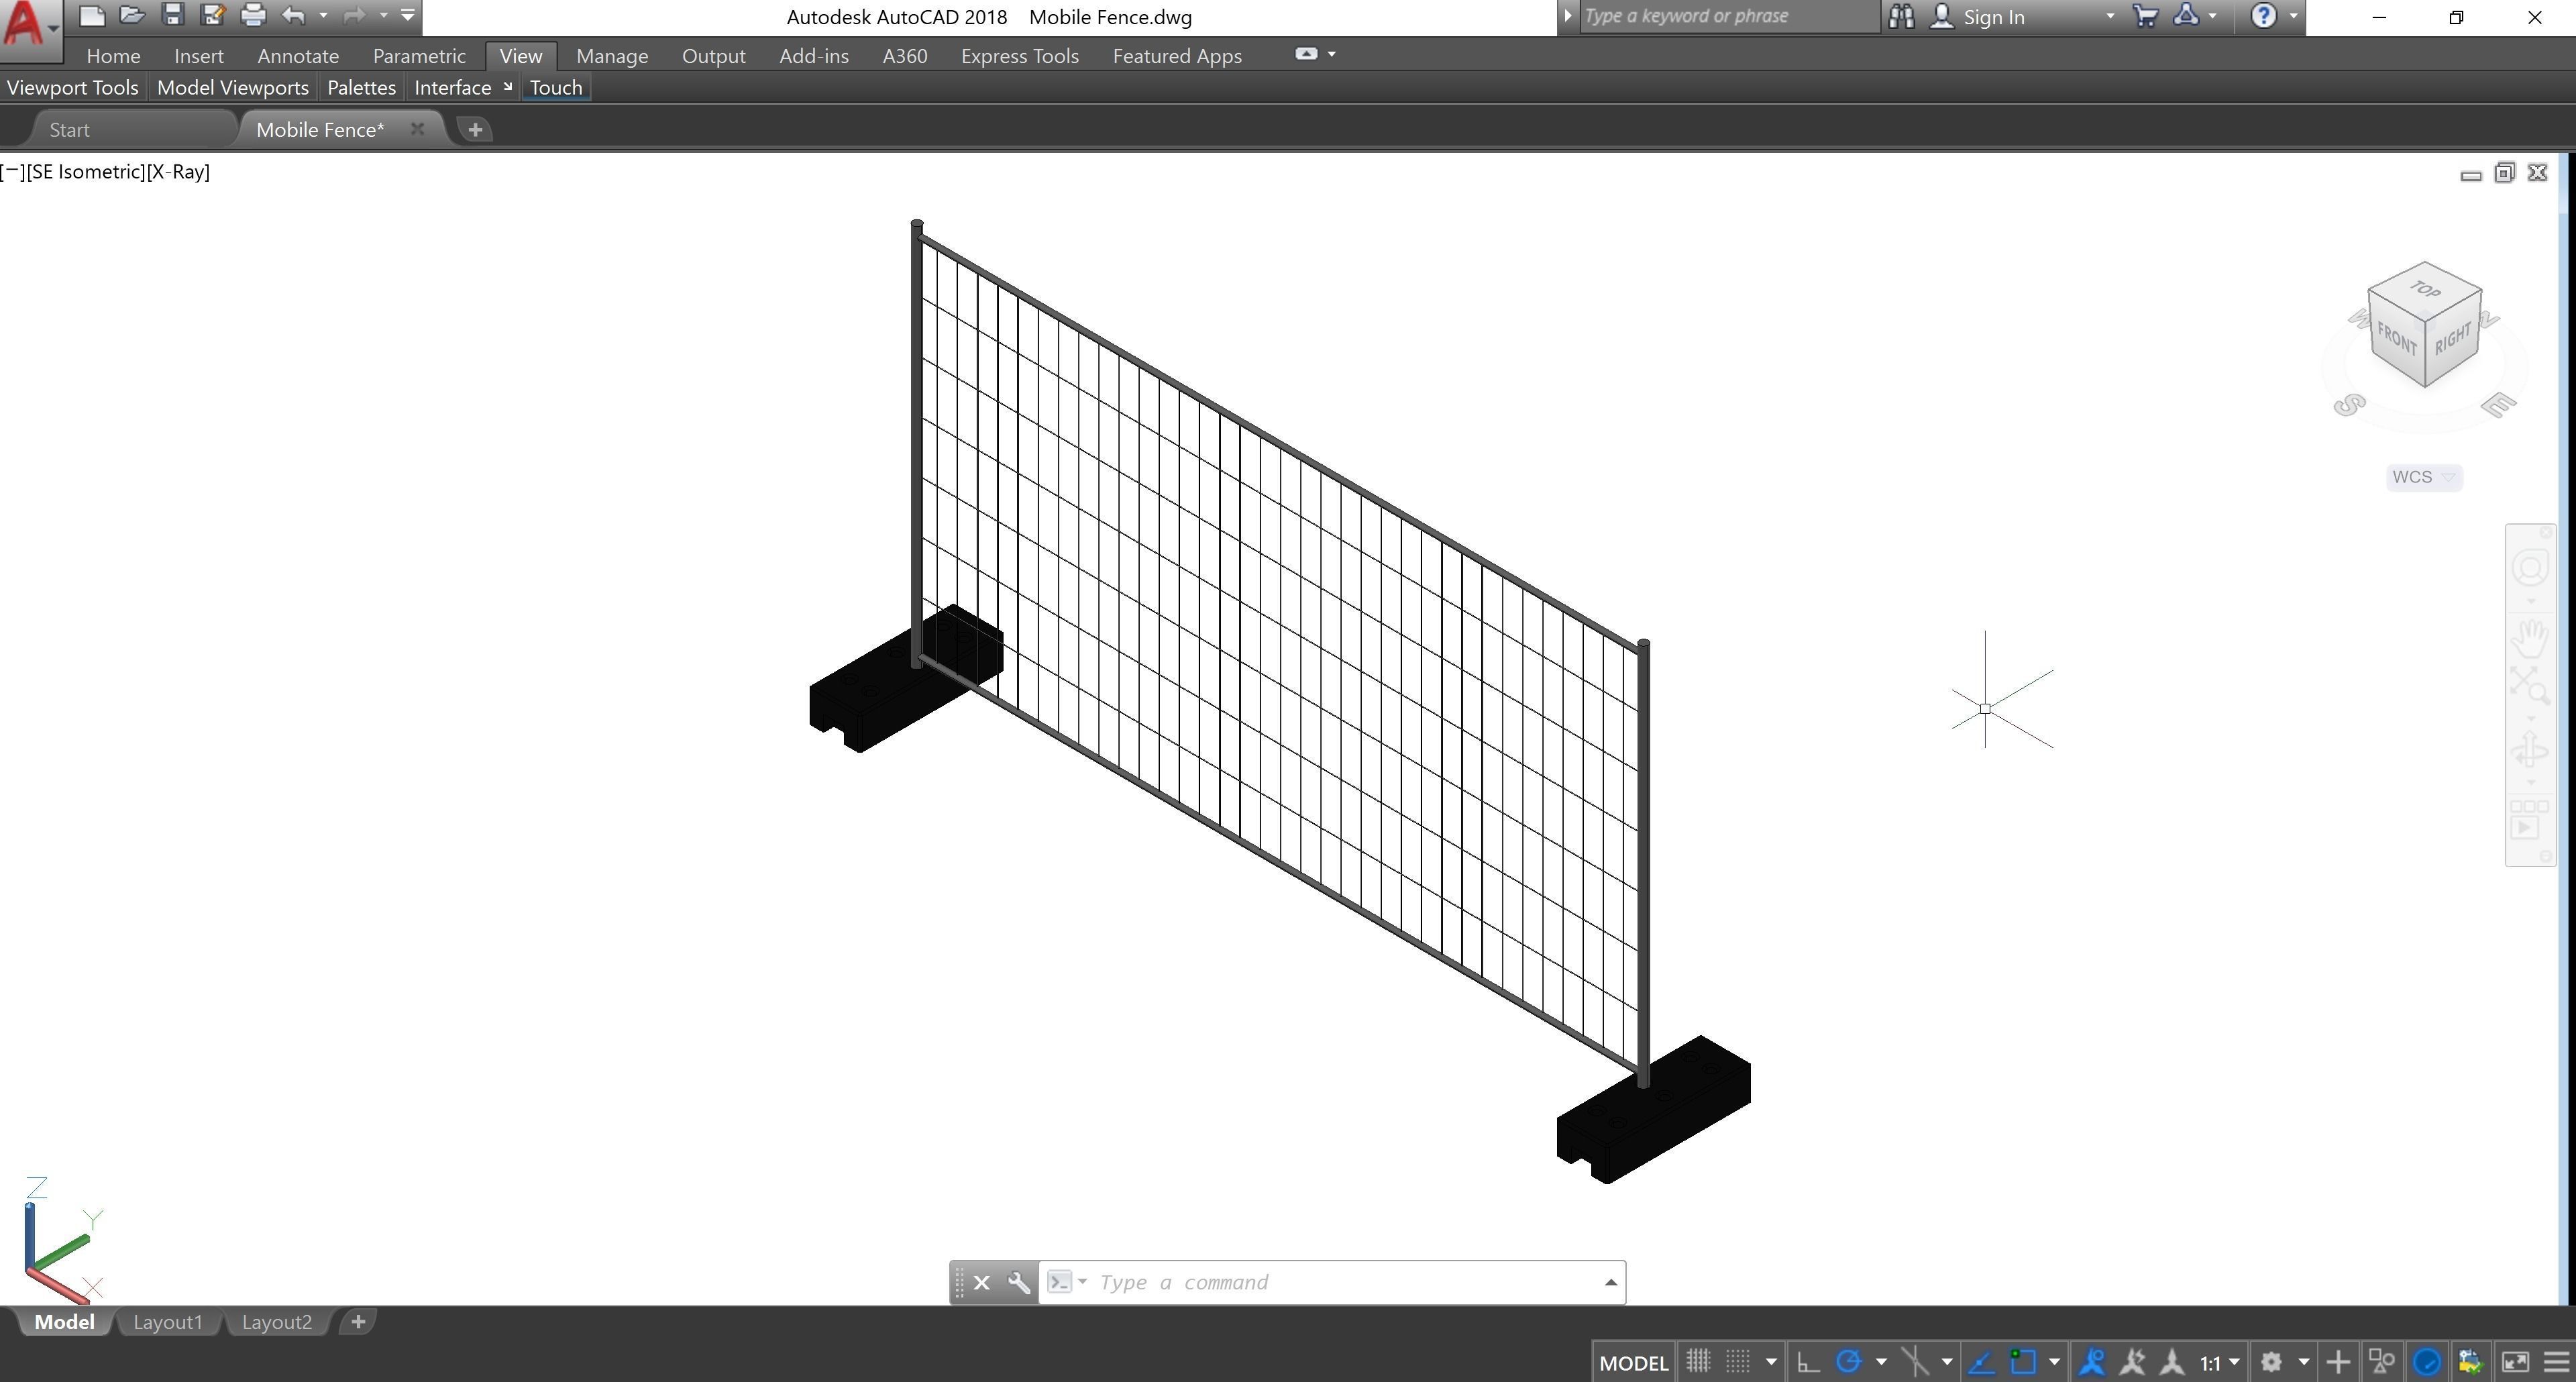Open the full navigation wheel
Screen dimensions: 2576x1382
[2530, 568]
